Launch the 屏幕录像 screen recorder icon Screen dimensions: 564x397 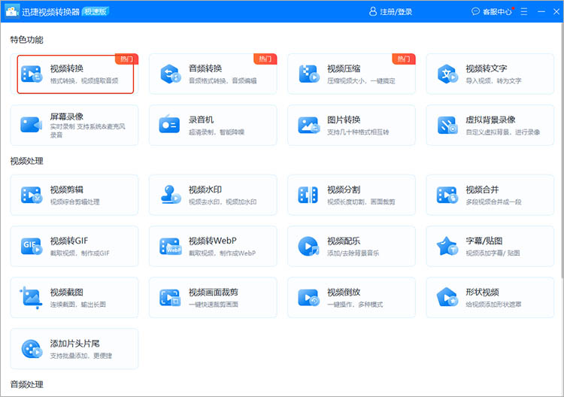point(31,125)
